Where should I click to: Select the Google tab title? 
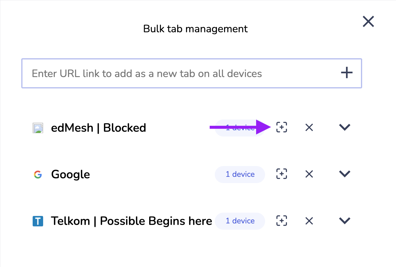pyautogui.click(x=70, y=174)
